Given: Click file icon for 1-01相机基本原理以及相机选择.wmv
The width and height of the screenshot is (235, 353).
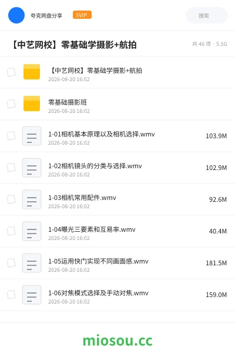Looking at the screenshot, I should [32, 136].
